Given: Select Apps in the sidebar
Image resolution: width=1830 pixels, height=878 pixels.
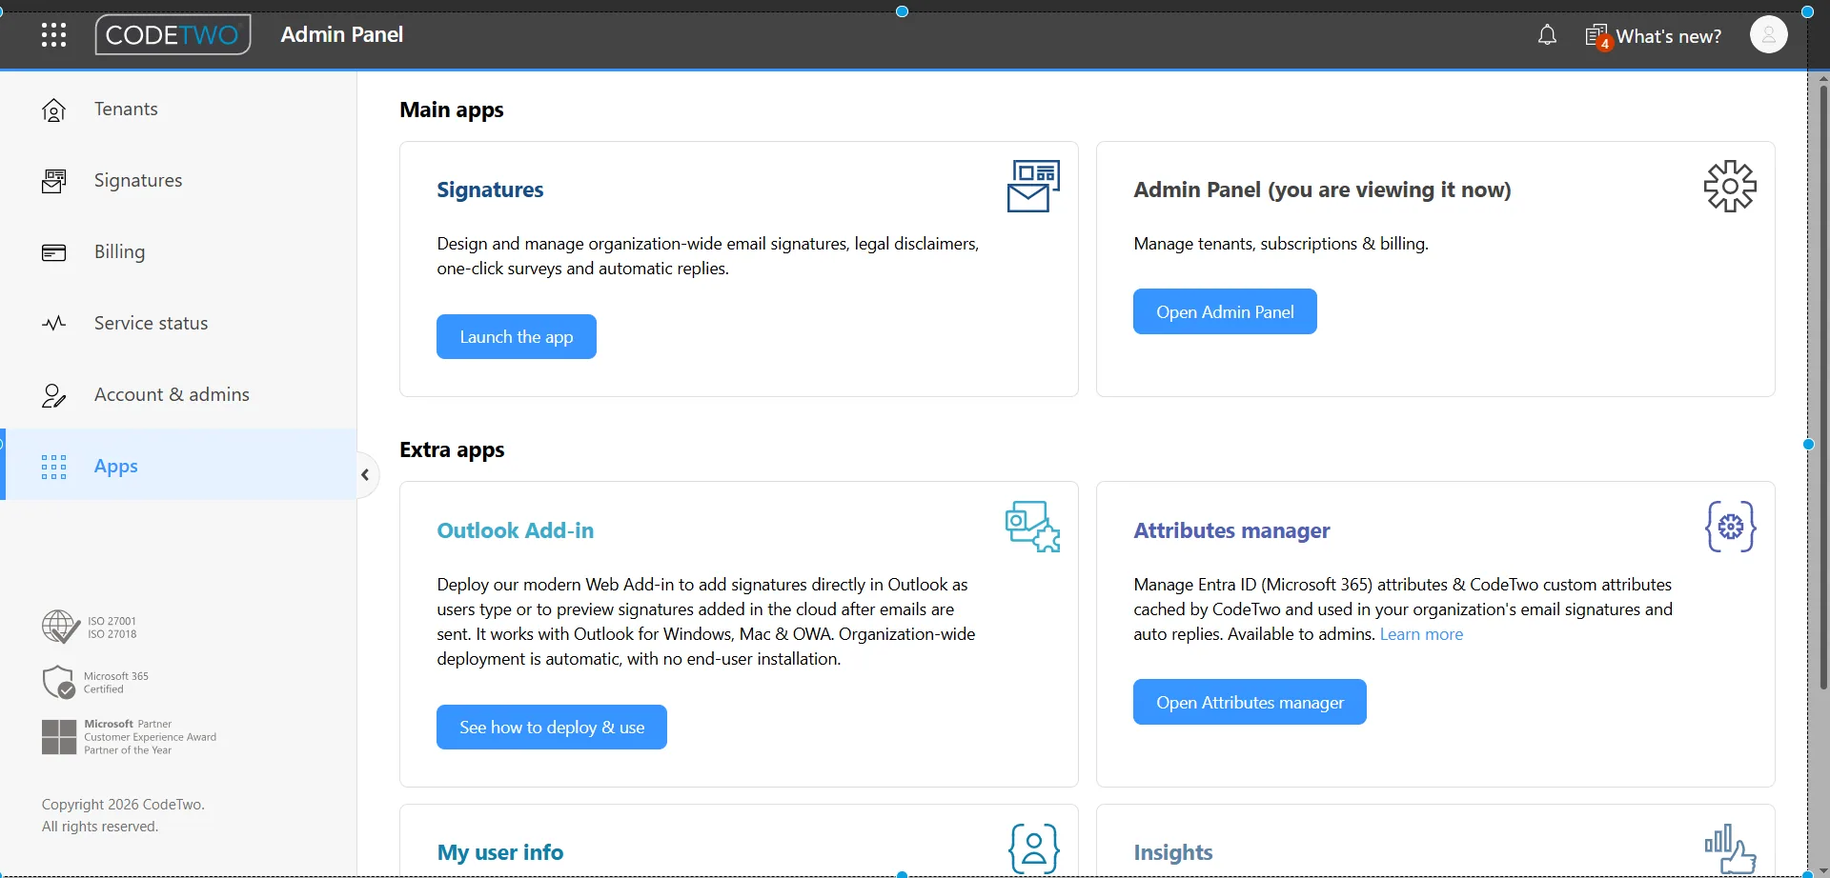Looking at the screenshot, I should 179,465.
